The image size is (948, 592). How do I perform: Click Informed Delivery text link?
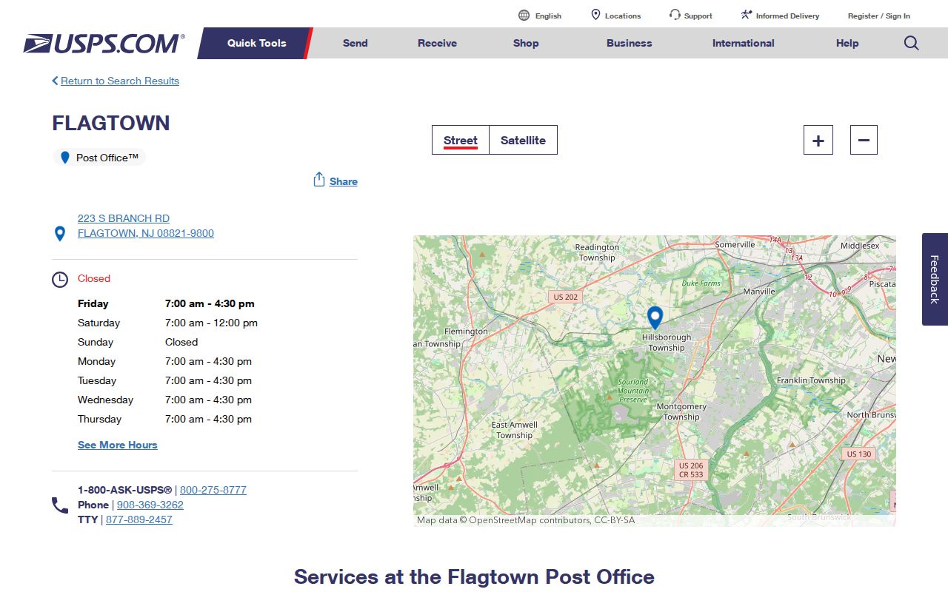[x=787, y=16]
